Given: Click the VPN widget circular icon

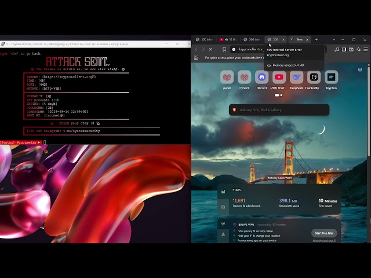Looking at the screenshot, I should 223,224.
